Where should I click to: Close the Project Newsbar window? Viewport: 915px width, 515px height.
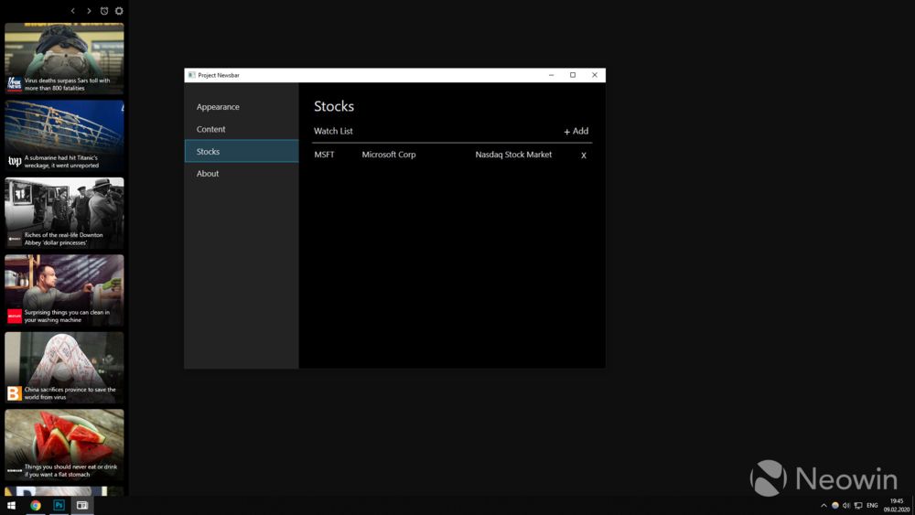point(595,75)
